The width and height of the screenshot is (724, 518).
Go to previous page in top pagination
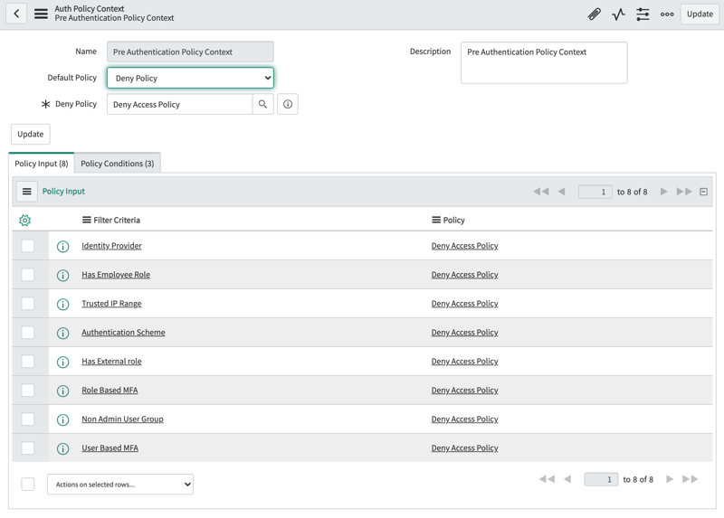coord(561,192)
